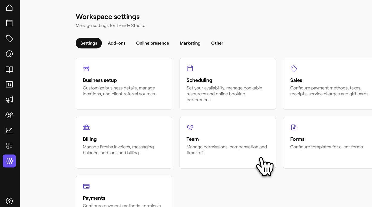Click the Marketing megaphone sidebar icon
Viewport: 372px width, 207px height.
[x=9, y=100]
